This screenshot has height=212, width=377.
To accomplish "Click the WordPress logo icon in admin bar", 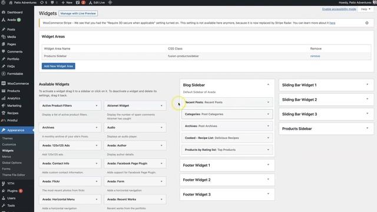I will coord(4,2).
